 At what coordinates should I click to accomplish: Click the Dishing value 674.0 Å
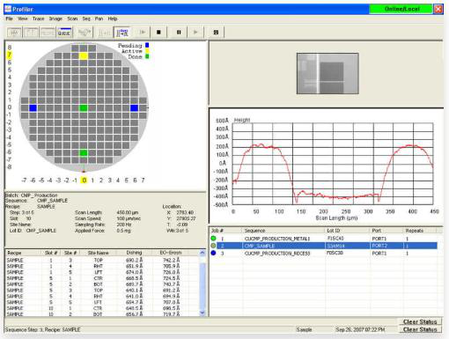pos(134,272)
